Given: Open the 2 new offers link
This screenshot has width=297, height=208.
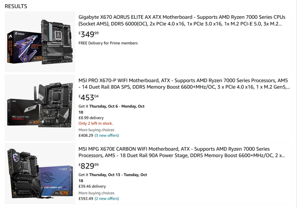Looking at the screenshot, I should point(107,198).
